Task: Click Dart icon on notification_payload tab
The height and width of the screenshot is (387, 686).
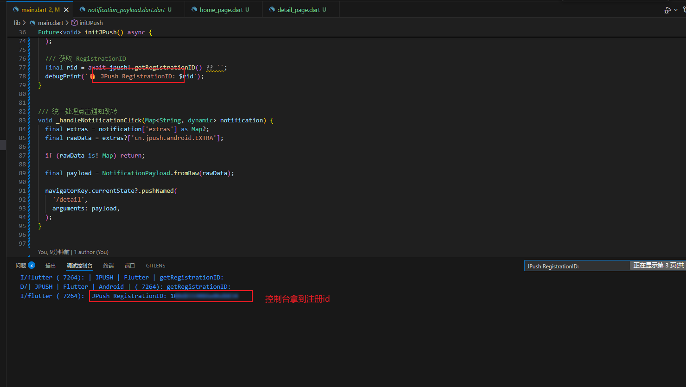Action: coord(83,10)
